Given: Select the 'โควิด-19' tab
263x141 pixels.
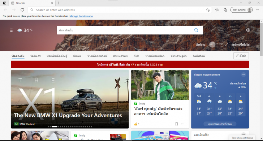Looking at the screenshot, I should [x=35, y=56].
